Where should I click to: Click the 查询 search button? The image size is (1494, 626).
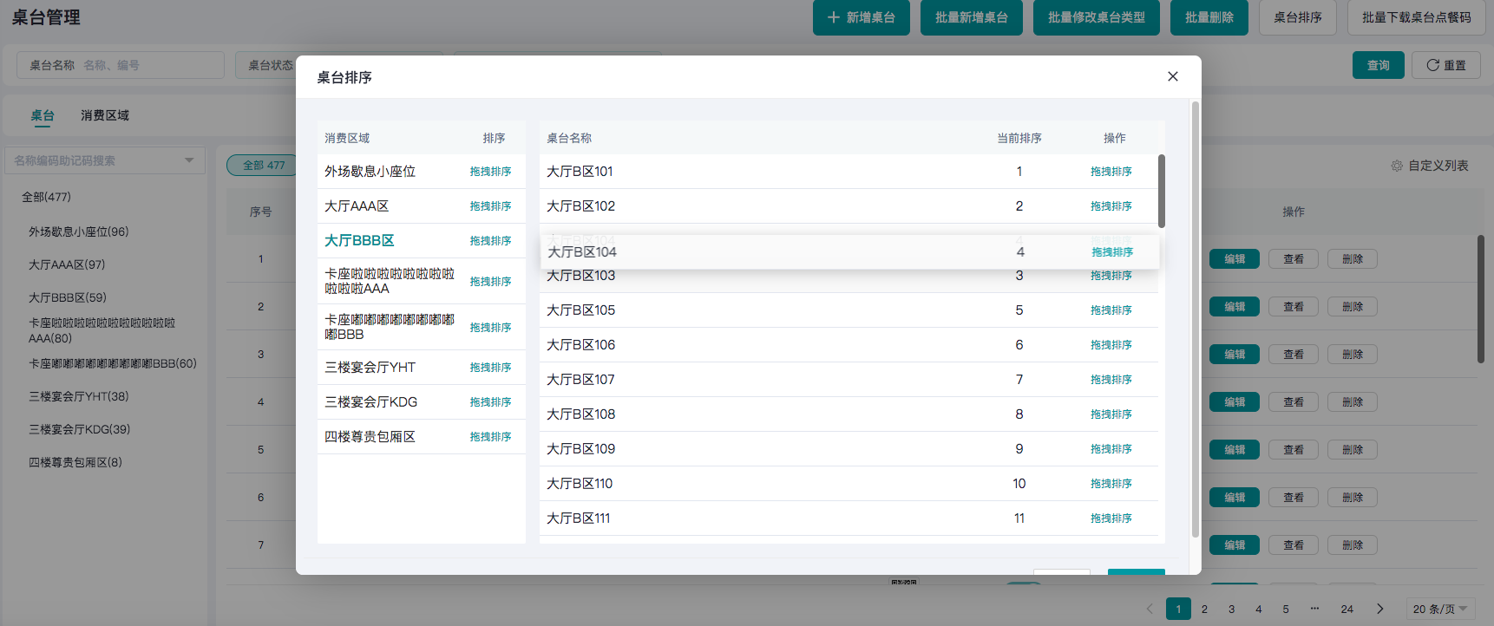pos(1379,65)
